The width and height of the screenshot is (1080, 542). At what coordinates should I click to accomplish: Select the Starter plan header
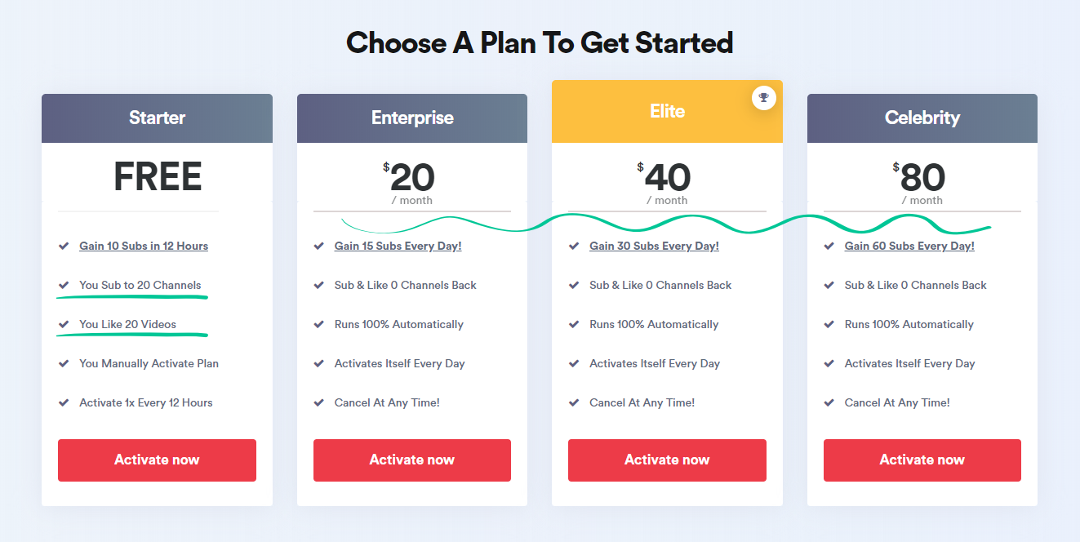tap(157, 118)
